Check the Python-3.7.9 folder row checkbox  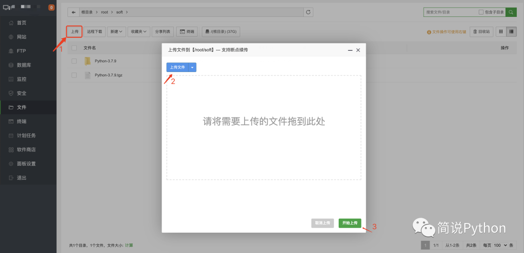click(74, 61)
